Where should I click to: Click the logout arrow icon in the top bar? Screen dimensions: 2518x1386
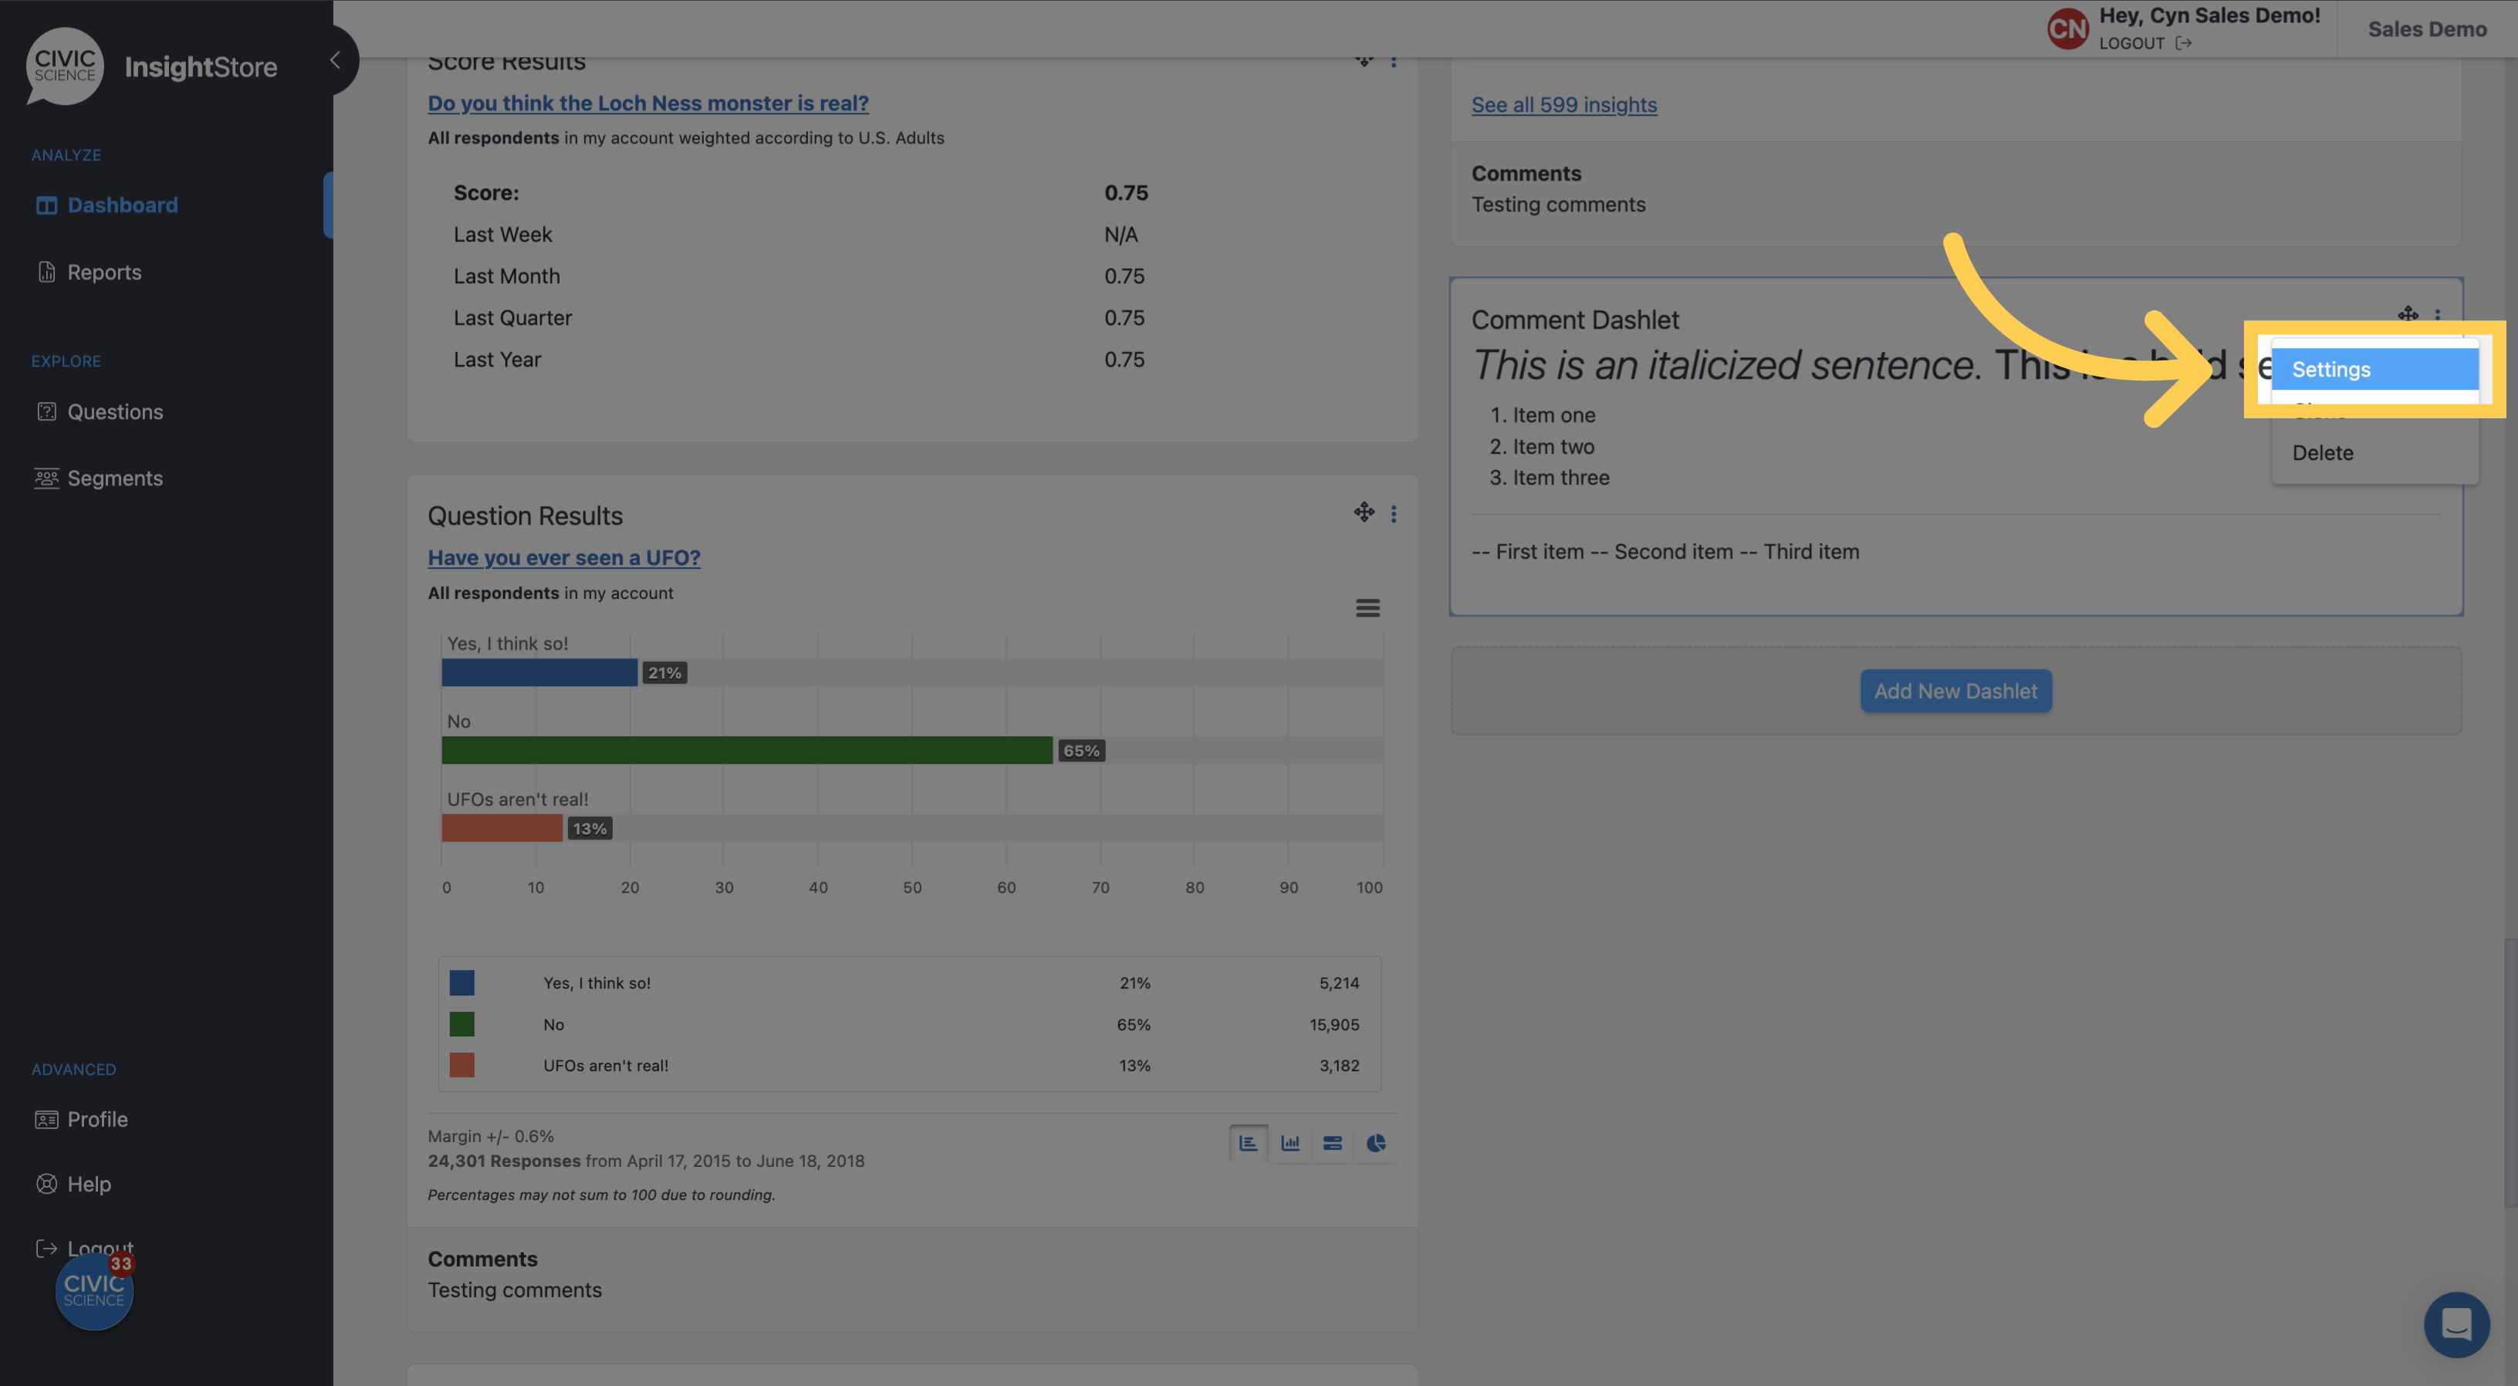click(2183, 43)
